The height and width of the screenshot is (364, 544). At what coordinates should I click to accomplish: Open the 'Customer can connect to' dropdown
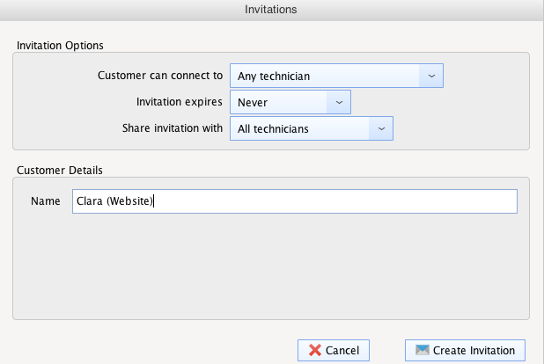click(336, 76)
